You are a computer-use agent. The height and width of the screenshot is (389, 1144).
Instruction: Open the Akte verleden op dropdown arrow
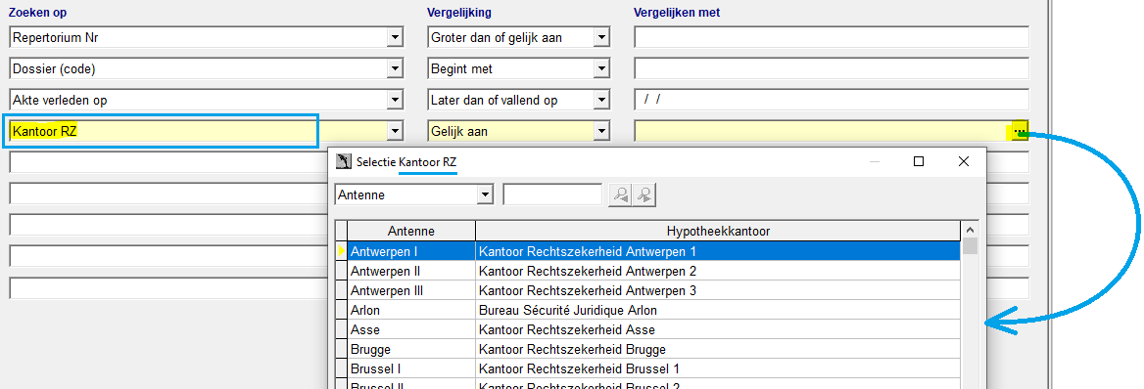(x=395, y=100)
